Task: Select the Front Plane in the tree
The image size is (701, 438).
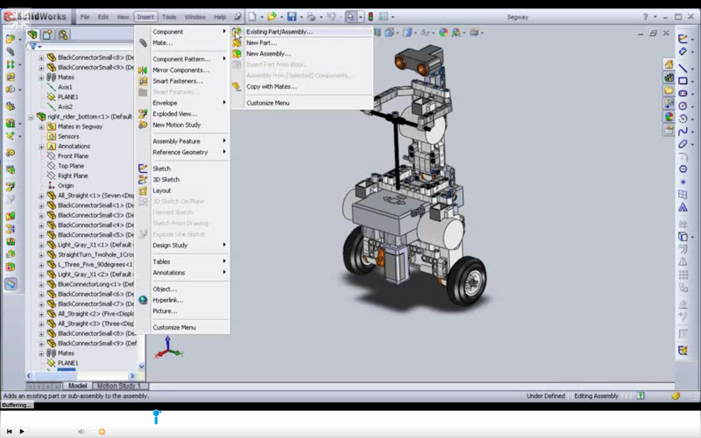Action: point(73,156)
